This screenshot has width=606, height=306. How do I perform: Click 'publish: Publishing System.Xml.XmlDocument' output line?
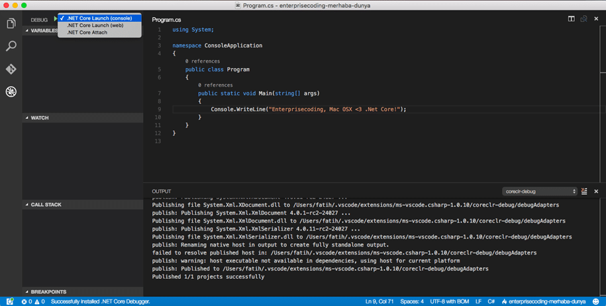coord(251,213)
